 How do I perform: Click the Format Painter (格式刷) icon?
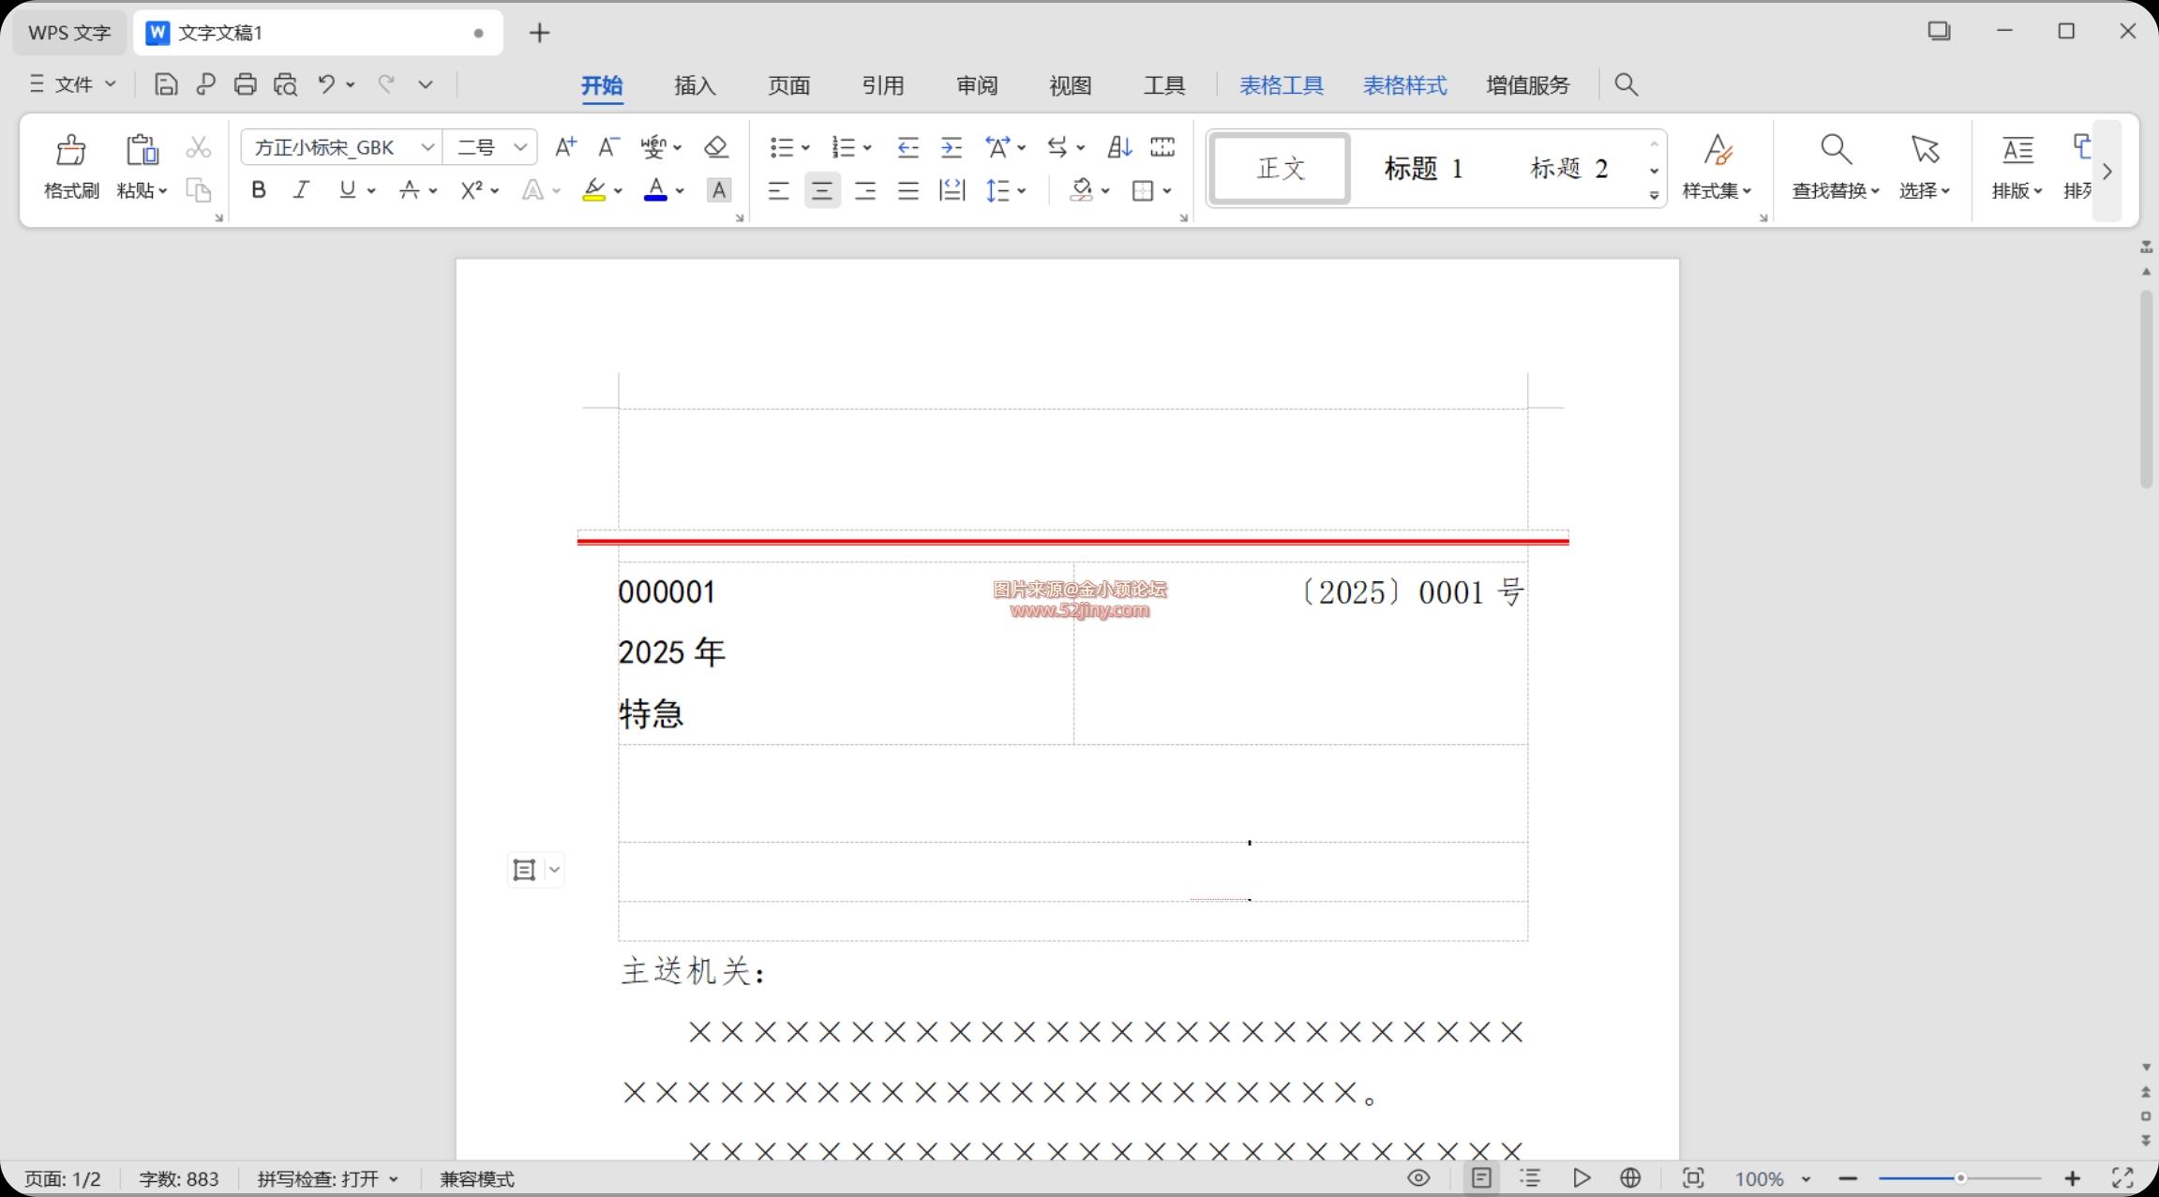point(70,150)
